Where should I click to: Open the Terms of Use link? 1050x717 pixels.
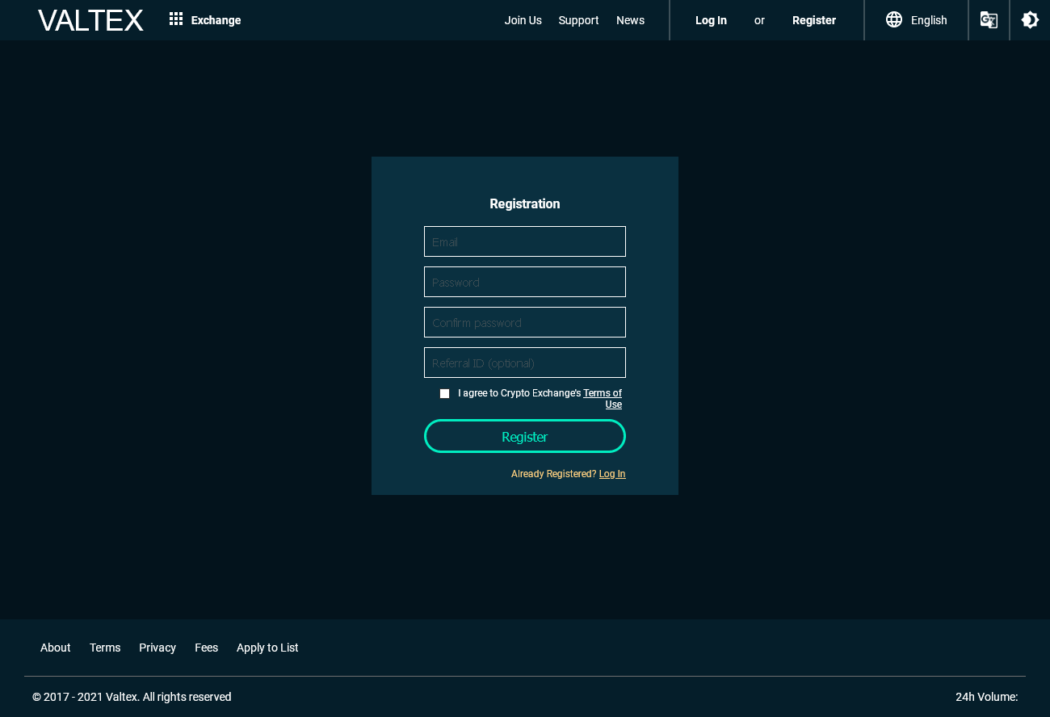[603, 399]
